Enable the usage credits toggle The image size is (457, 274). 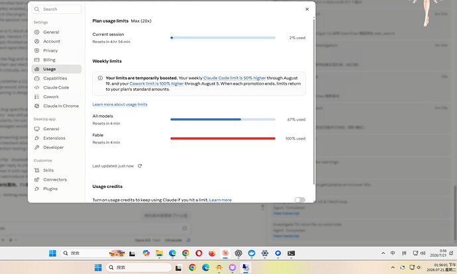(x=299, y=200)
